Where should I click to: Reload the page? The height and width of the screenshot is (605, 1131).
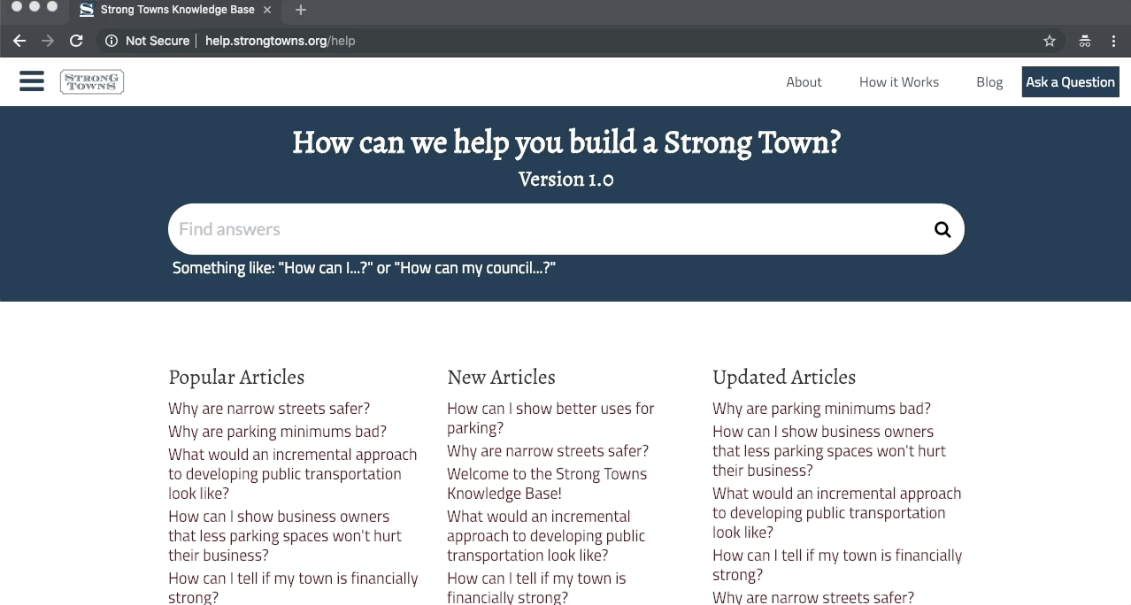76,41
